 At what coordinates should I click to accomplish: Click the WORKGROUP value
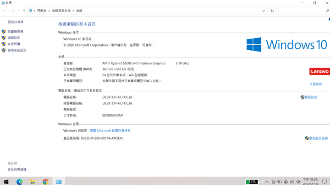113,116
